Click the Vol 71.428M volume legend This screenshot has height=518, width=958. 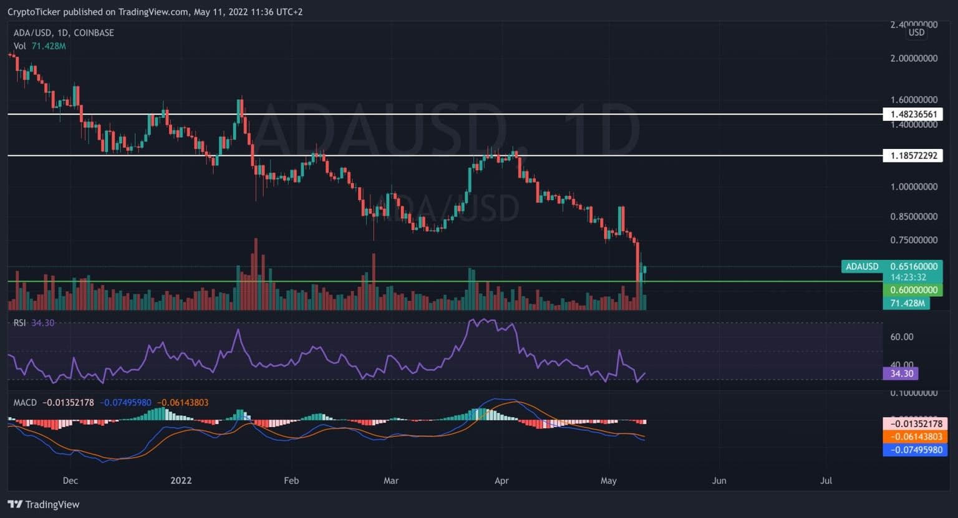(40, 46)
